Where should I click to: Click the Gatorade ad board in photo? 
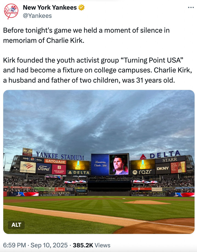(x=55, y=161)
